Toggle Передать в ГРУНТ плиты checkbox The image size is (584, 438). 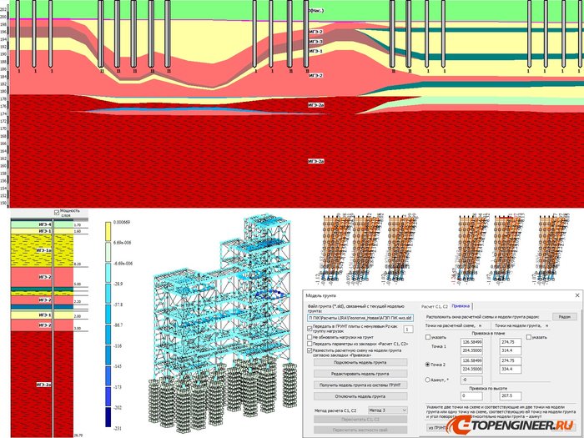coord(310,329)
